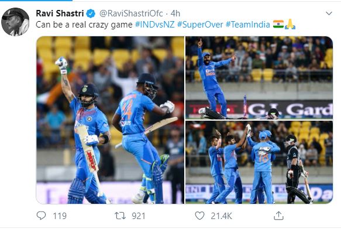
Task: Open the large batsmen celebrating photo
Action: (x=110, y=120)
